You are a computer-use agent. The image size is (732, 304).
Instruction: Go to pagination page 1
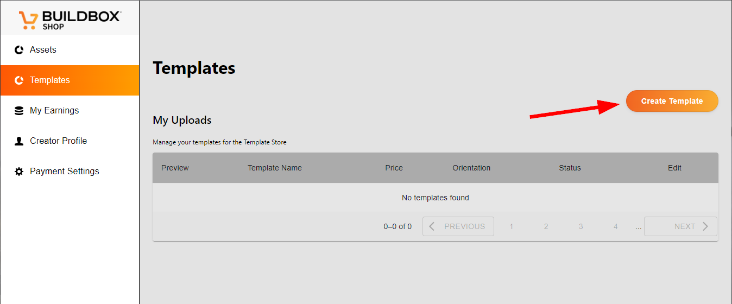point(511,226)
